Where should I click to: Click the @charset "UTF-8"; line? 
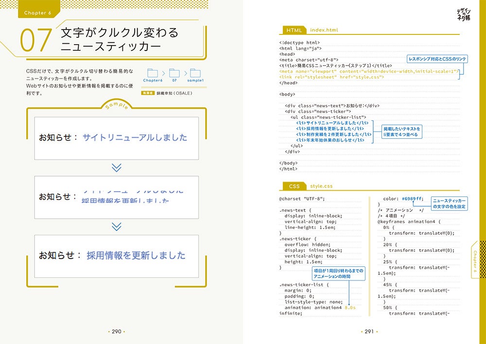[302, 198]
